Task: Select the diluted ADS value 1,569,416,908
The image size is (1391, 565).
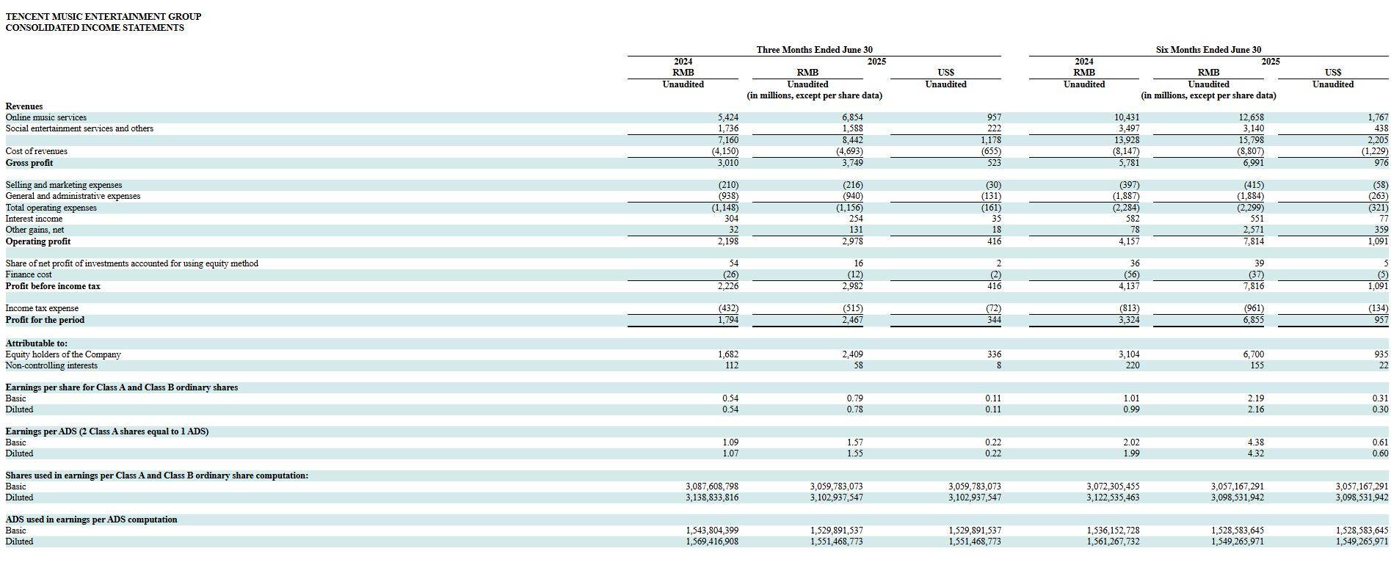Action: [x=711, y=542]
